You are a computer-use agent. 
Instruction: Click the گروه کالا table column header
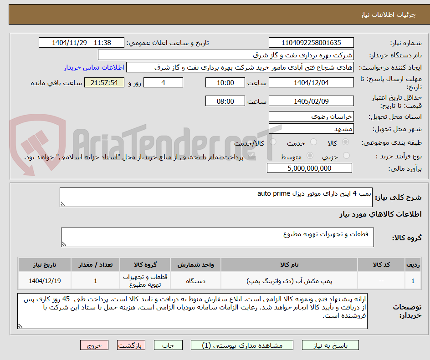click(x=145, y=265)
